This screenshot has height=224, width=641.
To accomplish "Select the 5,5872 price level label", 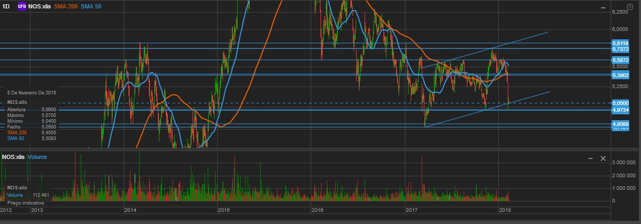I will click(x=621, y=60).
